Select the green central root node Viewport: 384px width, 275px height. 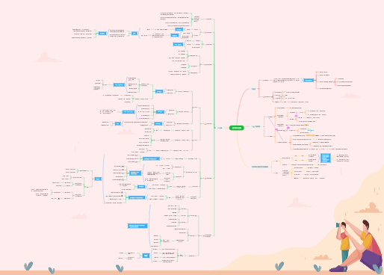pos(237,128)
